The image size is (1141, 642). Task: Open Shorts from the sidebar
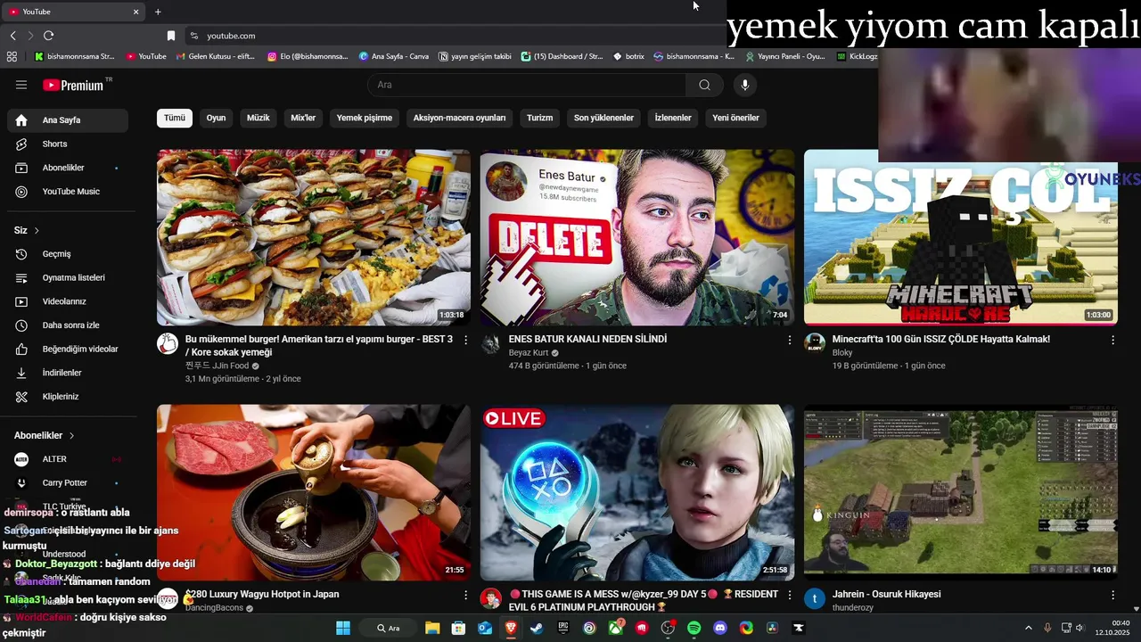pyautogui.click(x=68, y=144)
